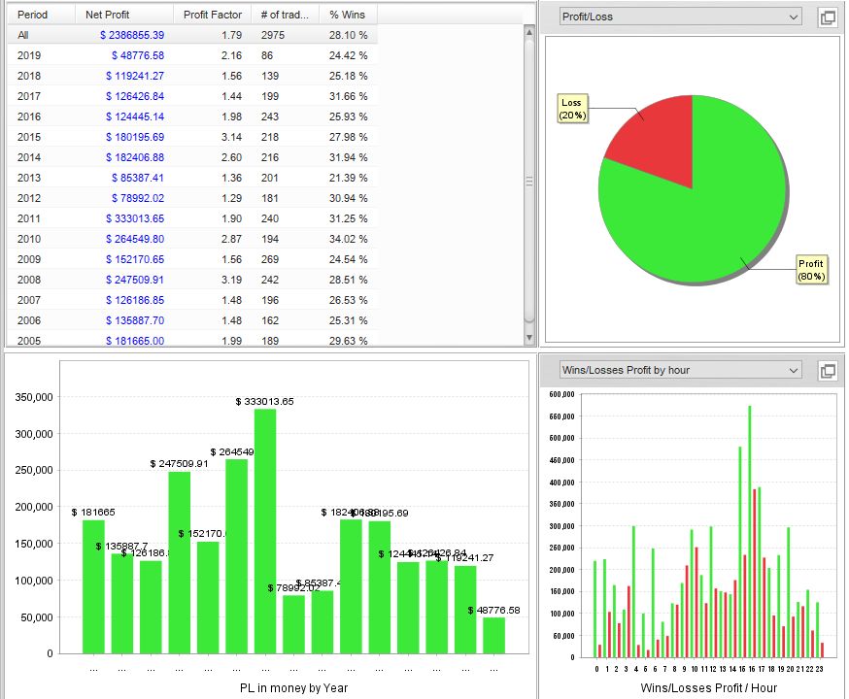Click the tallest green bar at hour 16

(749, 531)
